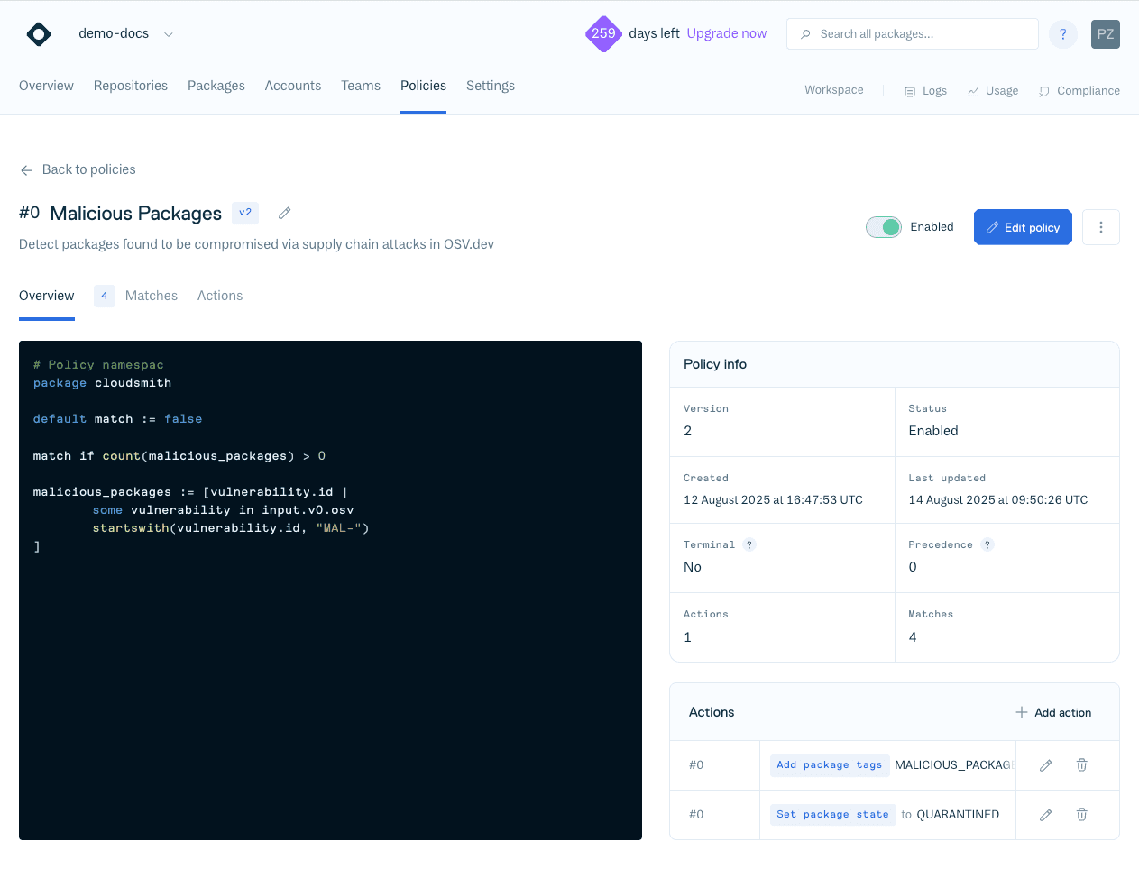This screenshot has height=887, width=1139.
Task: Open the help question mark icon
Action: click(1062, 34)
